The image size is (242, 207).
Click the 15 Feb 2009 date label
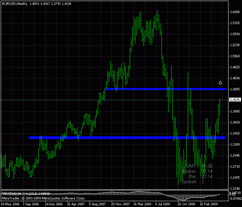pyautogui.click(x=209, y=204)
